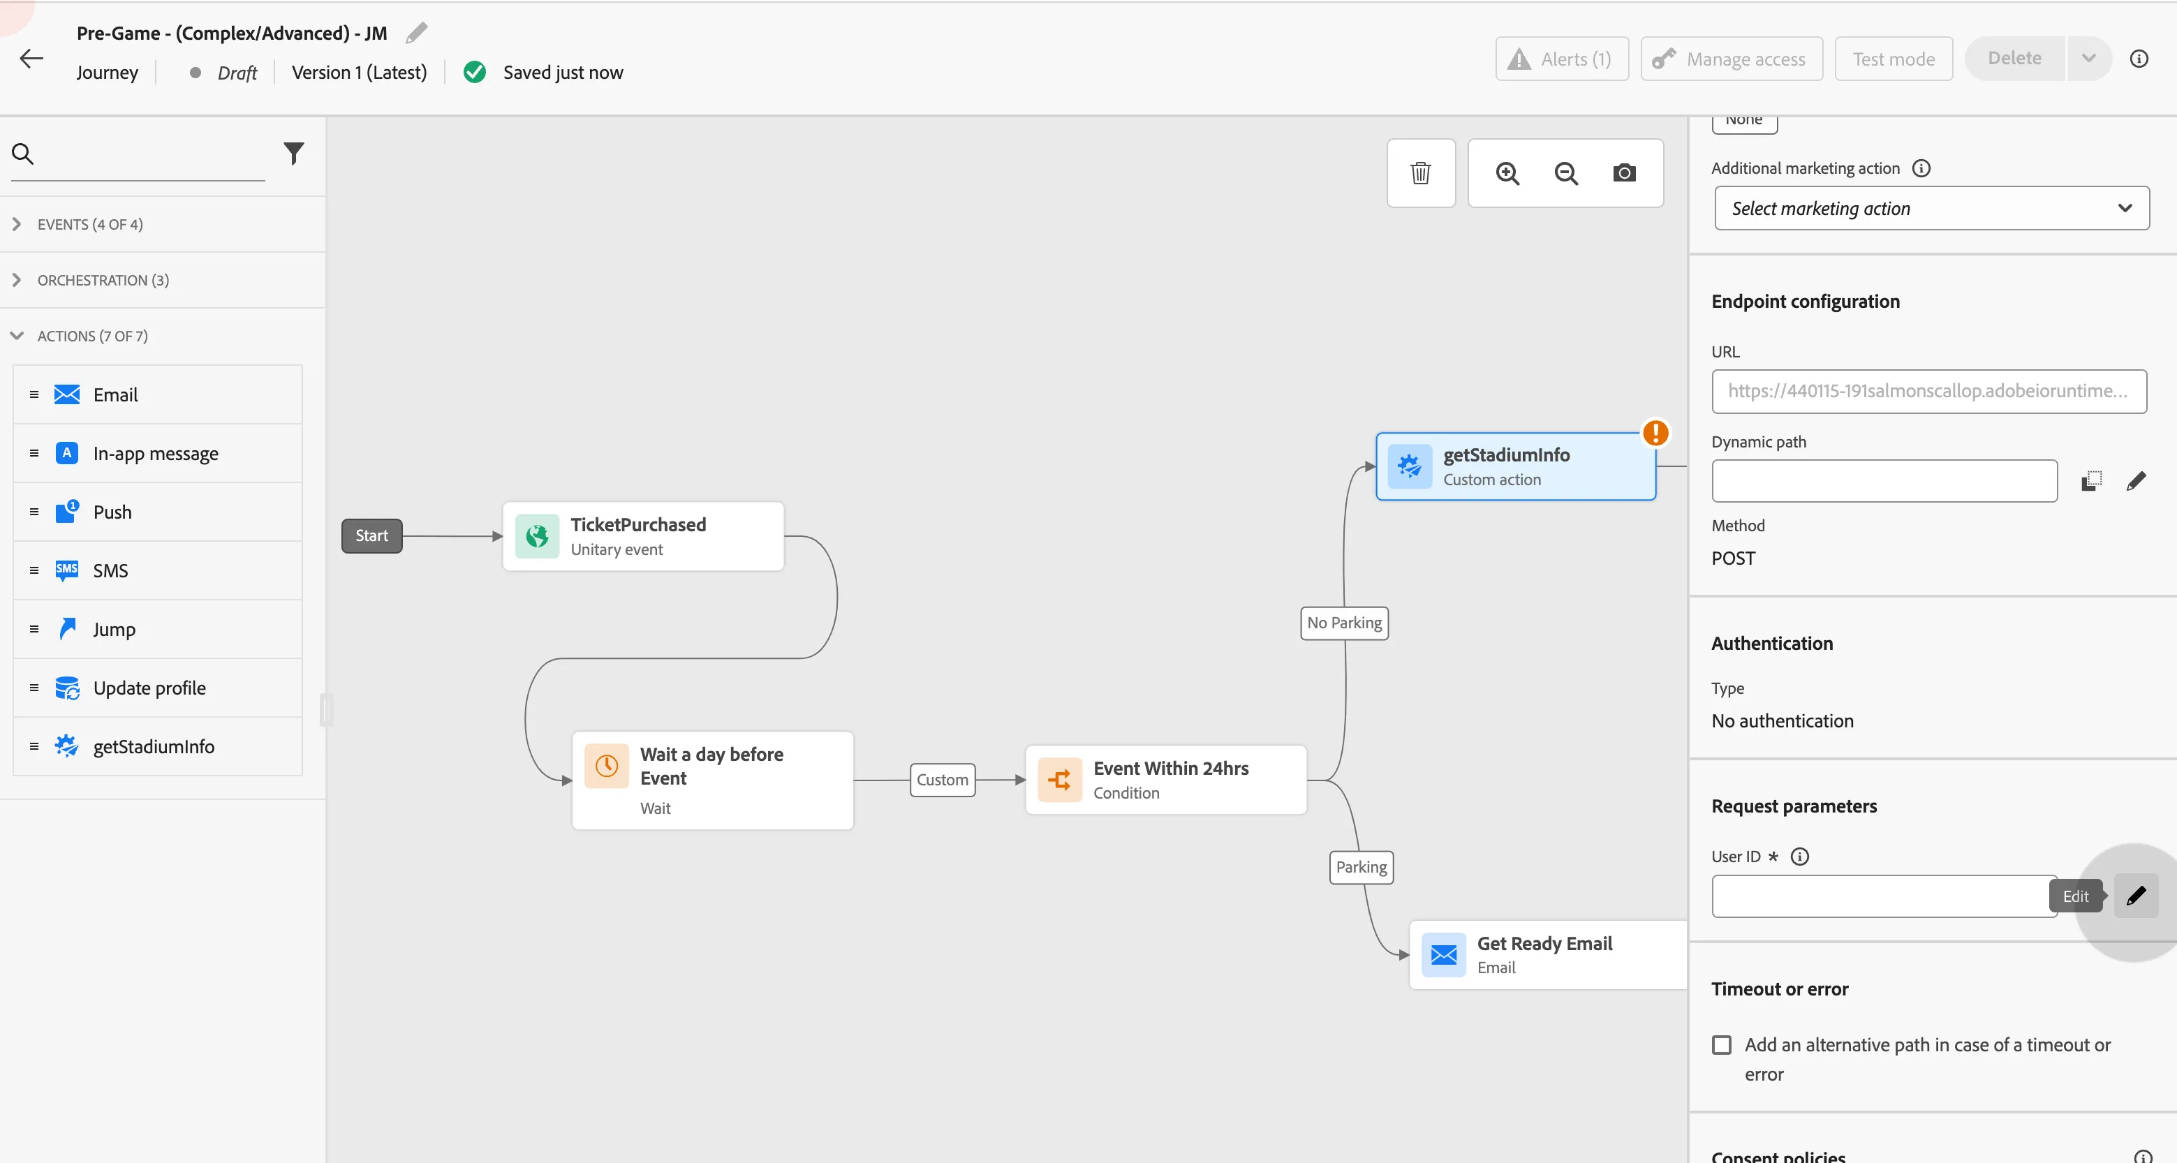Focus the User ID input field

1884,896
